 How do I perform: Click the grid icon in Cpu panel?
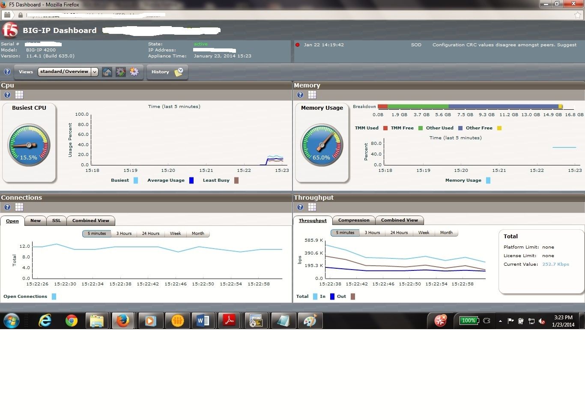(x=19, y=95)
